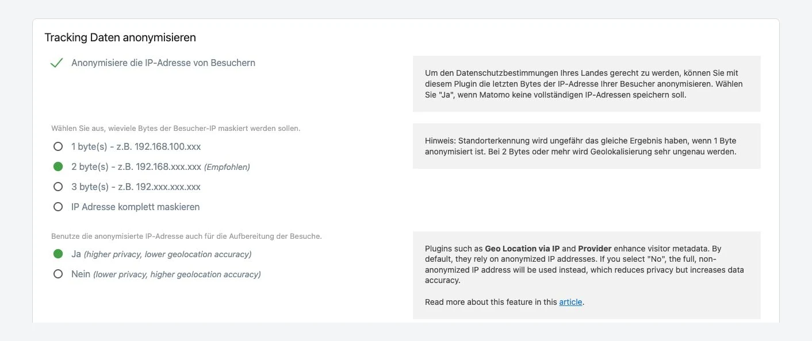Click the 3 byte(s) z.B. 192.xxx.xxx.xxx label
The image size is (812, 341).
pyautogui.click(x=136, y=187)
